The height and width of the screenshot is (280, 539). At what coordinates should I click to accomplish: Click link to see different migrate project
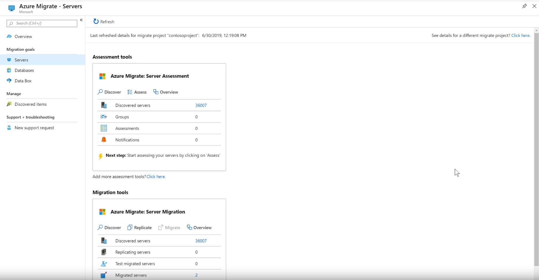click(x=521, y=35)
